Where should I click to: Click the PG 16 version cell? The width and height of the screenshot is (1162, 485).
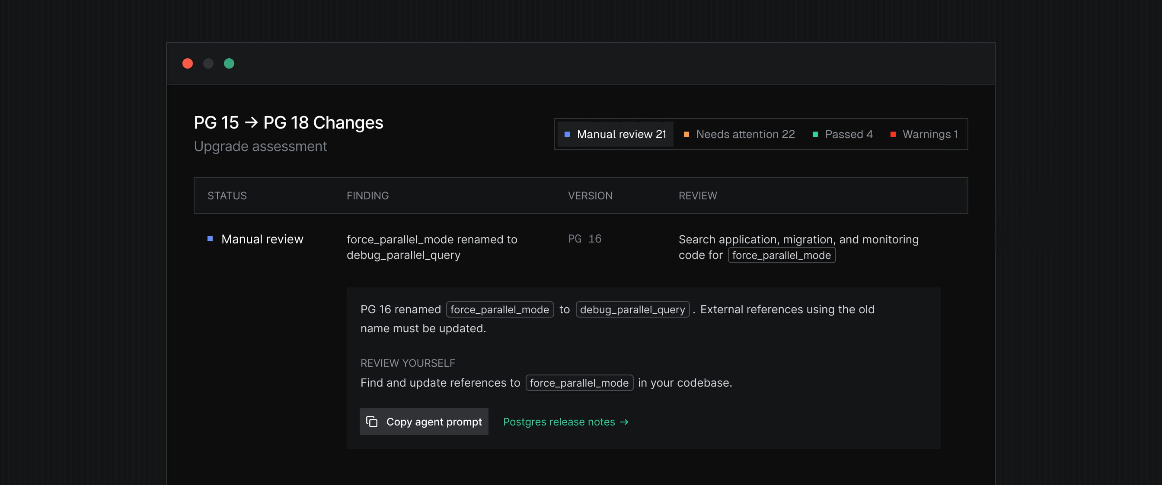[x=584, y=239]
